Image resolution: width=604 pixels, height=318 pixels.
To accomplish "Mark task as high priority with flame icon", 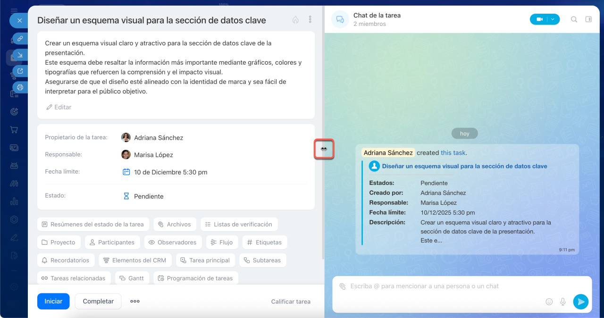I will click(295, 20).
